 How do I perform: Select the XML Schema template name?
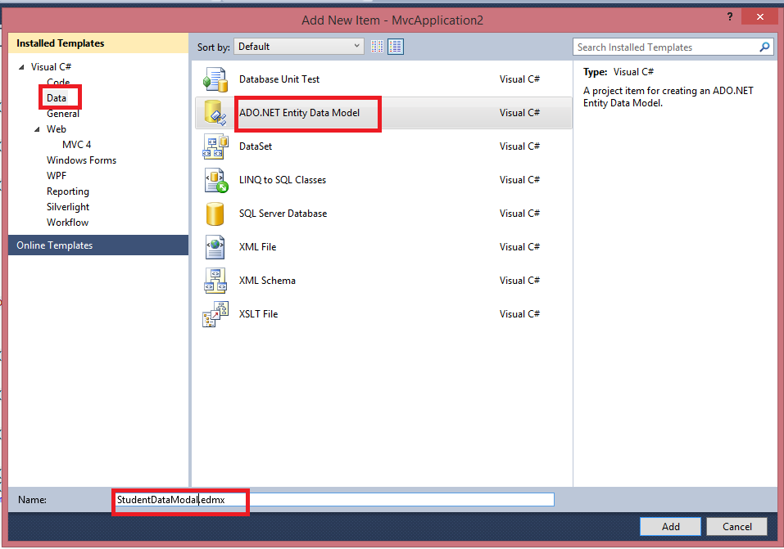coord(267,281)
